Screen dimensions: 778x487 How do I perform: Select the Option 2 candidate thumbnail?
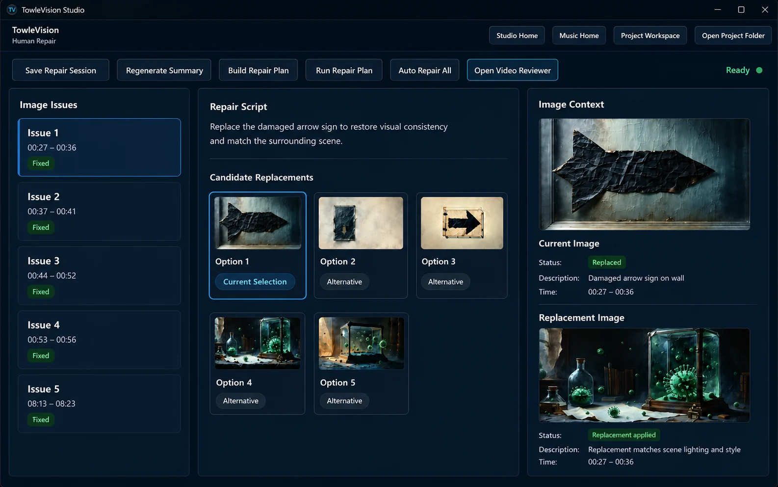361,223
